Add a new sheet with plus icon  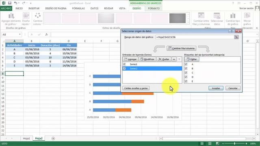[x=53, y=138]
